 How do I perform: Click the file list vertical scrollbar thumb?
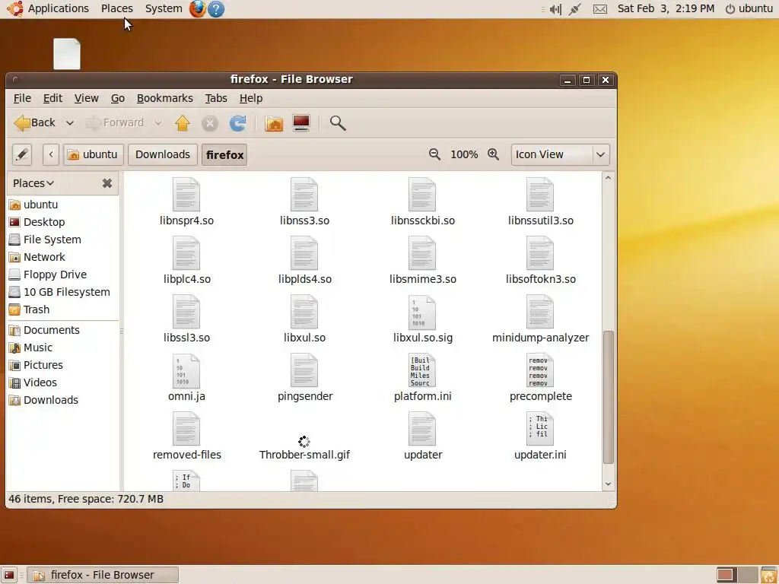pyautogui.click(x=608, y=397)
